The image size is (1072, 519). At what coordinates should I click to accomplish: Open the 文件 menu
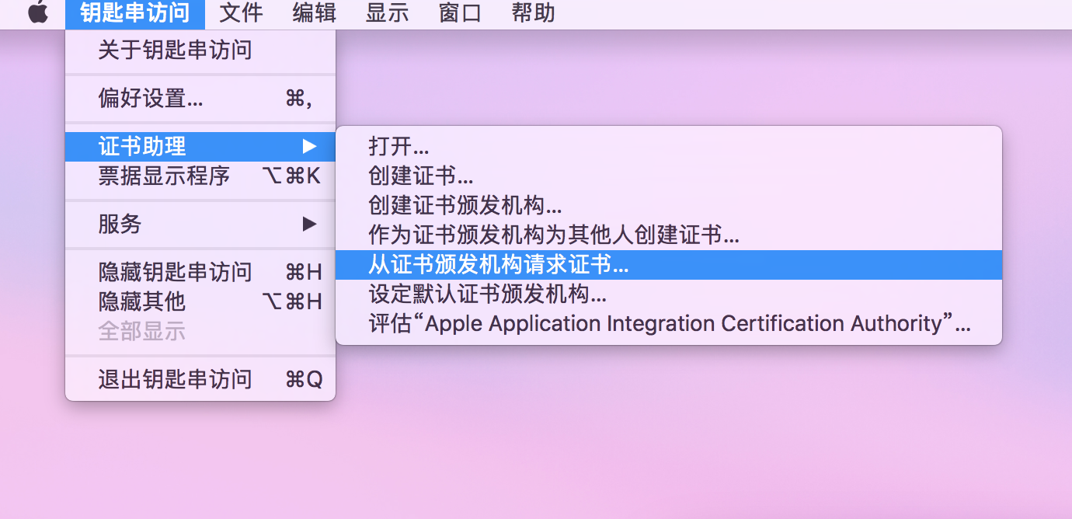(x=241, y=13)
